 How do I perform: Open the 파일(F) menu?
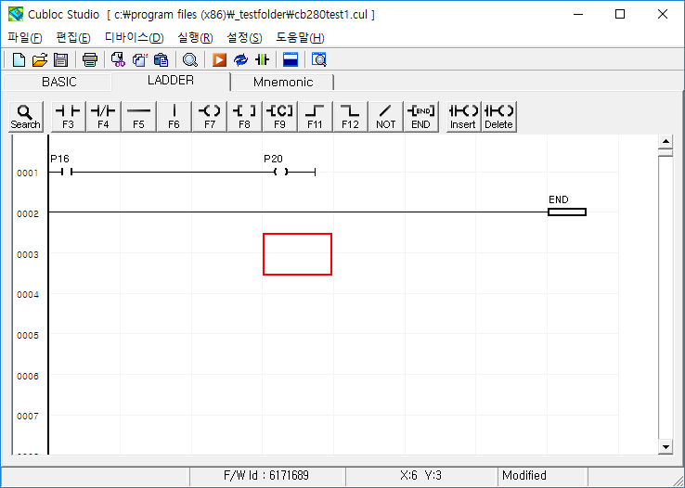(25, 37)
